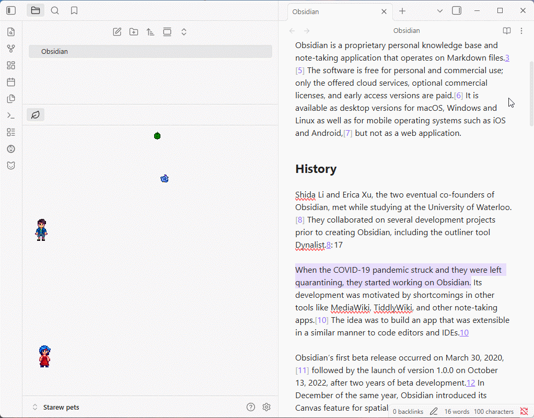Click the misspelled word Dynalist
This screenshot has height=418, width=534.
coord(310,245)
